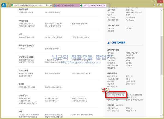
Task: Switch to the g마켓 네이버 통합검색 tab
Action: pos(66,5)
